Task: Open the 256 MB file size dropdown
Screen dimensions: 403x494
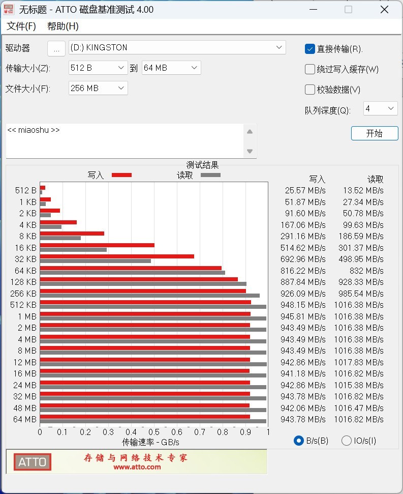Action: (98, 88)
